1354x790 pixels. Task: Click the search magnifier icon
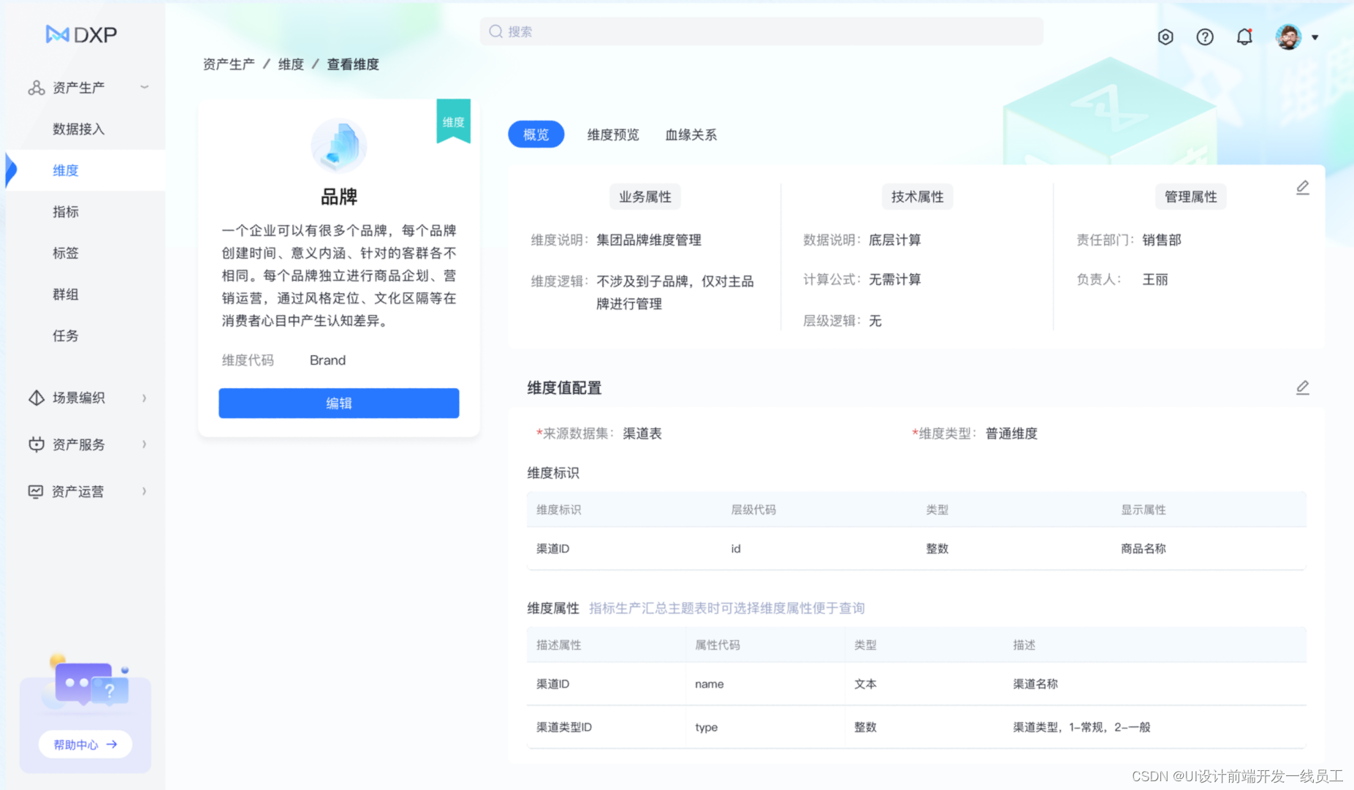click(495, 31)
